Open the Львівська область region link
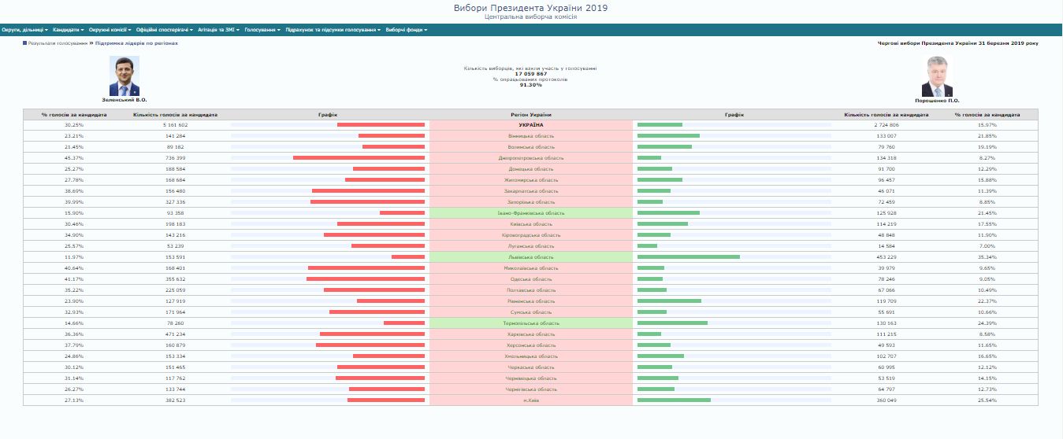 [531, 257]
